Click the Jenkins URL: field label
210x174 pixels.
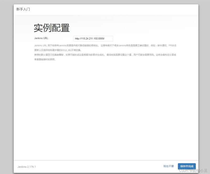click(x=42, y=38)
